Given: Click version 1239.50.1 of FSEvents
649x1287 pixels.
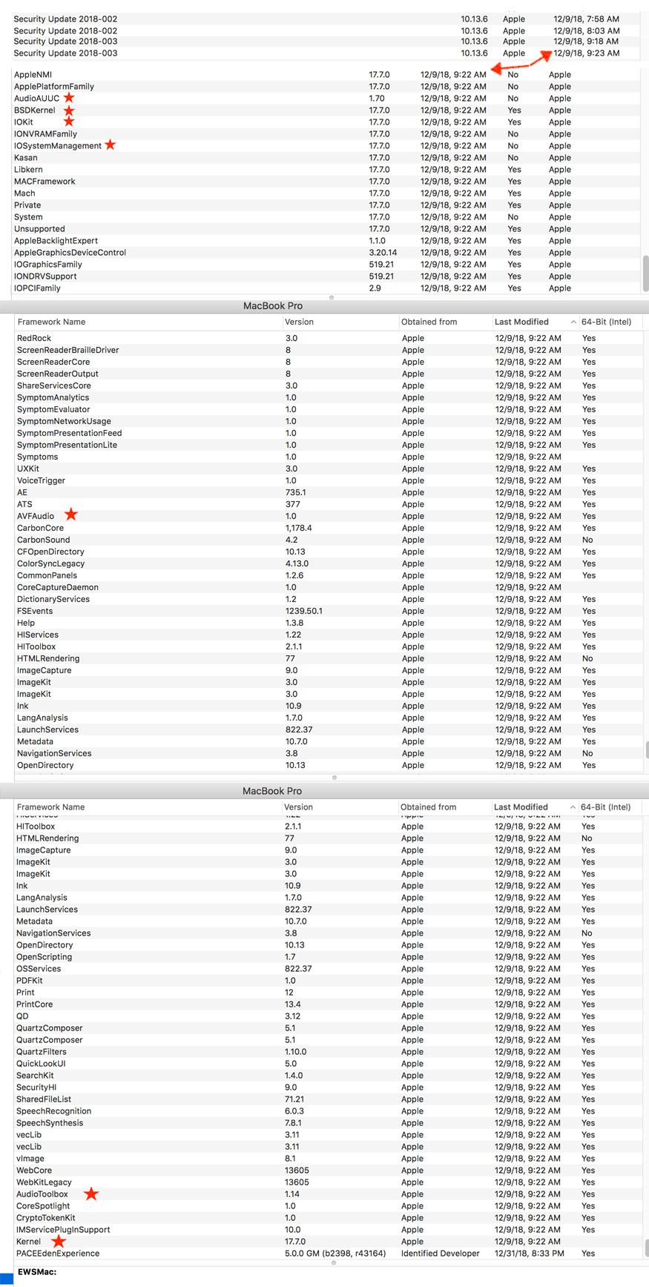Looking at the screenshot, I should coord(304,611).
